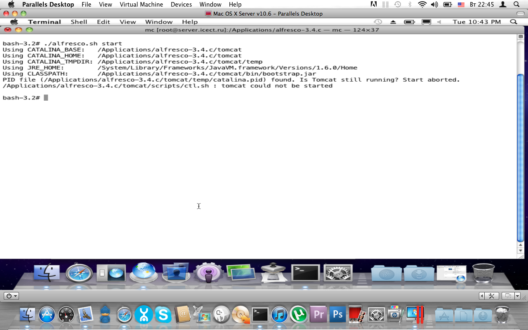Launch Adobe Premiere Pro from host dock
The width and height of the screenshot is (528, 330).
point(318,315)
